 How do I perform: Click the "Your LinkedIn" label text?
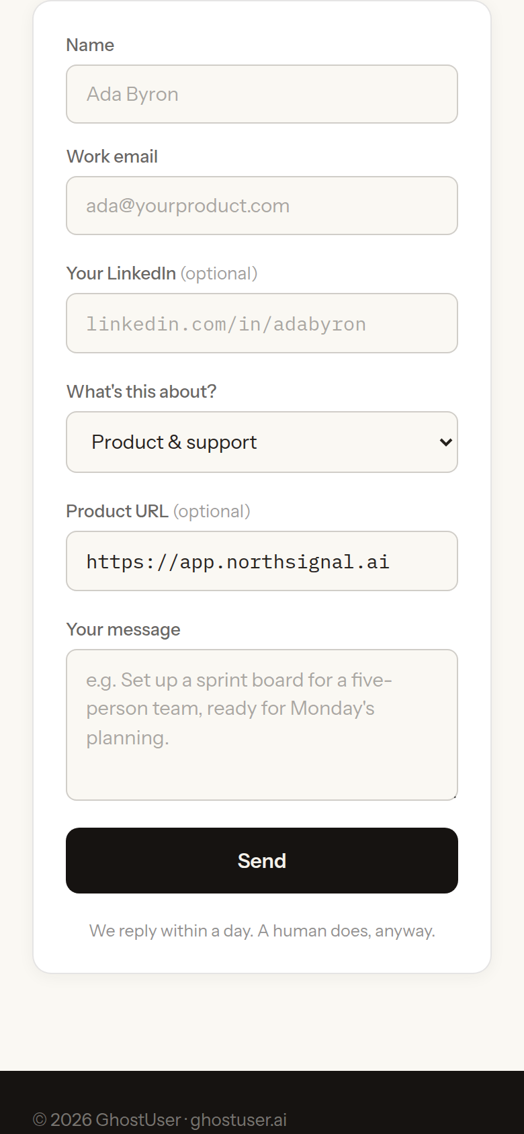pos(121,273)
